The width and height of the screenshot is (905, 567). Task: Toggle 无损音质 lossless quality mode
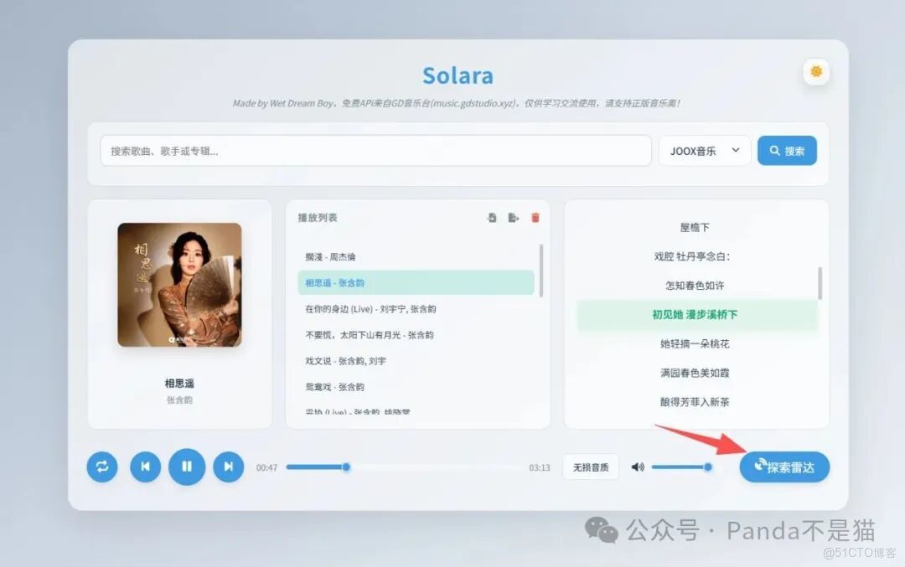pyautogui.click(x=591, y=466)
